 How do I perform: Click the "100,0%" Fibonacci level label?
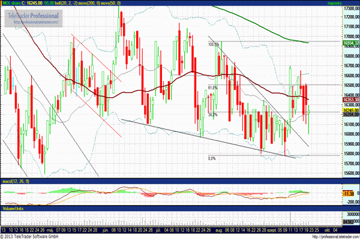pos(214,44)
